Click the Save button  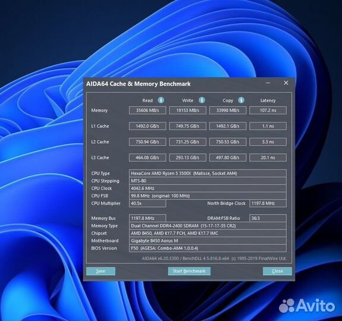pos(101,271)
